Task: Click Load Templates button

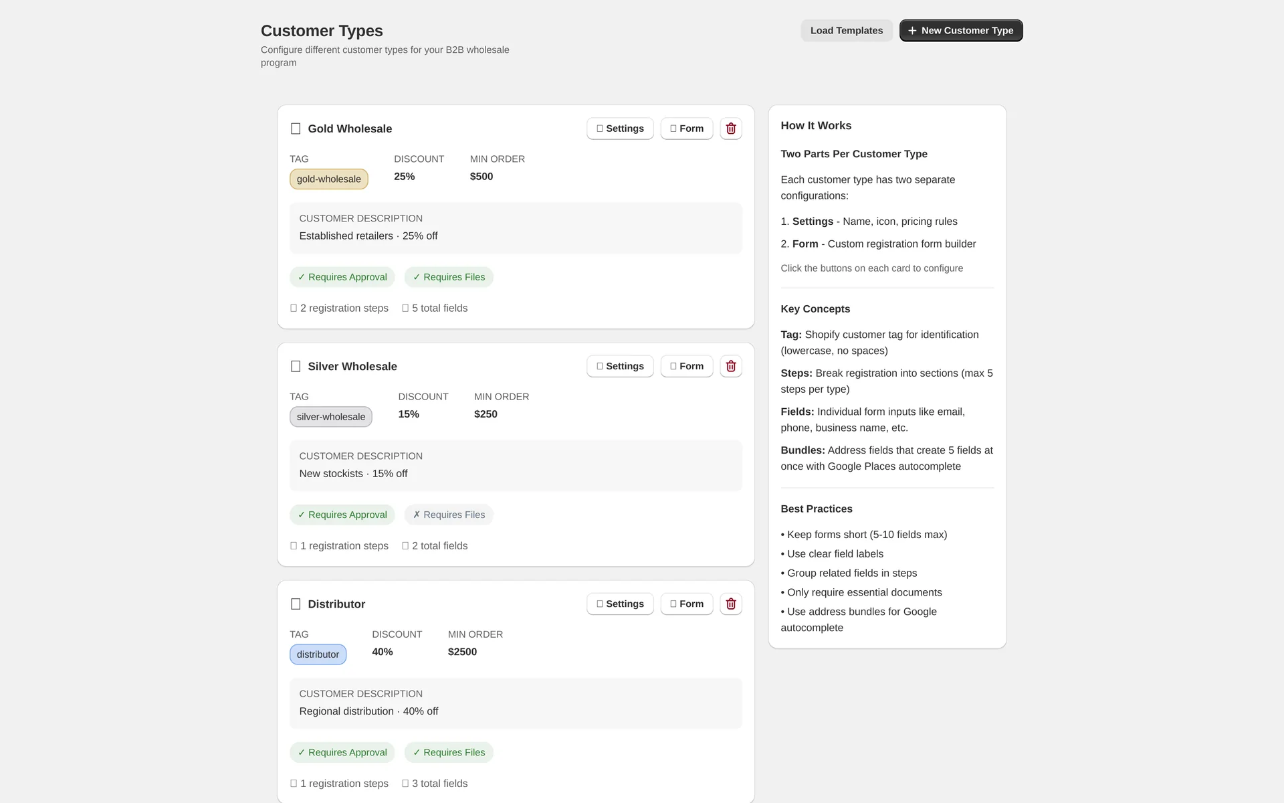Action: (847, 30)
